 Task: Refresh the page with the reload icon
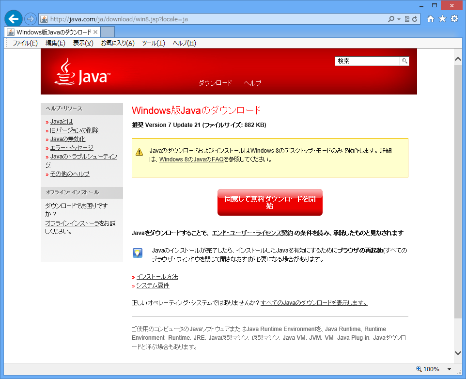[x=415, y=19]
